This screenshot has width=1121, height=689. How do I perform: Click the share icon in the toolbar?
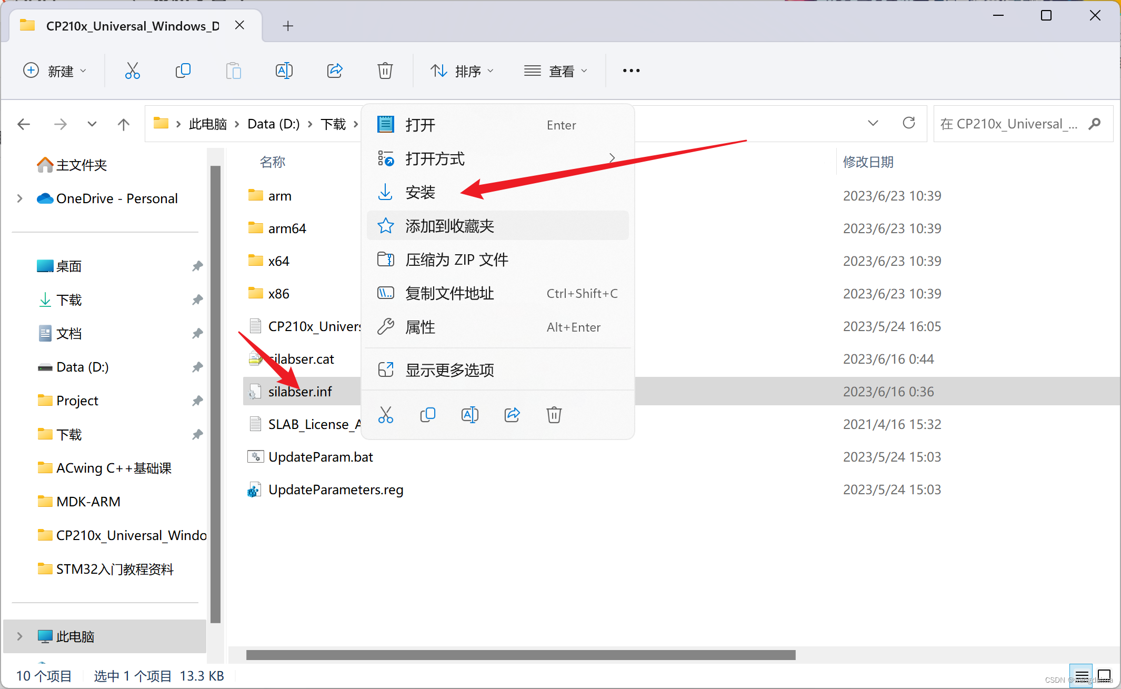click(x=335, y=71)
